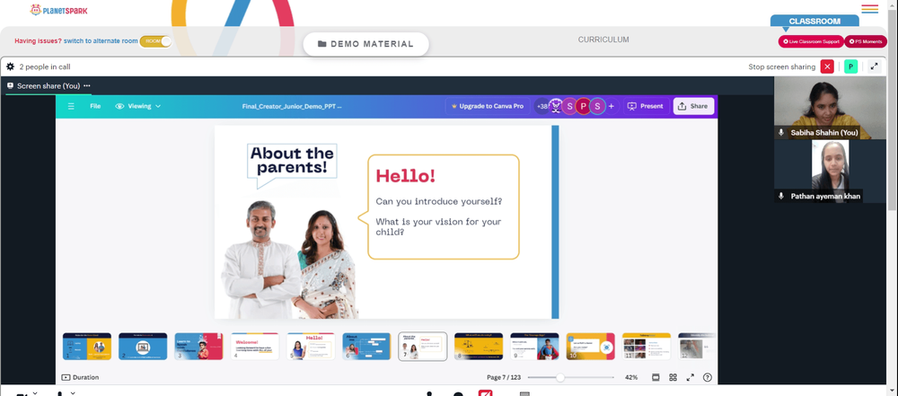Enter Canva fullscreen mode
This screenshot has height=396, width=898.
690,377
